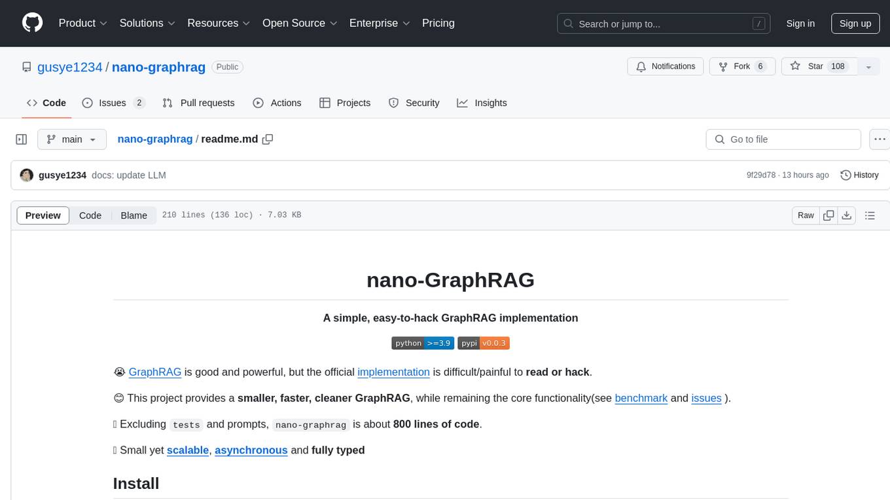Open the scalable link
This screenshot has height=500, width=890.
tap(188, 450)
